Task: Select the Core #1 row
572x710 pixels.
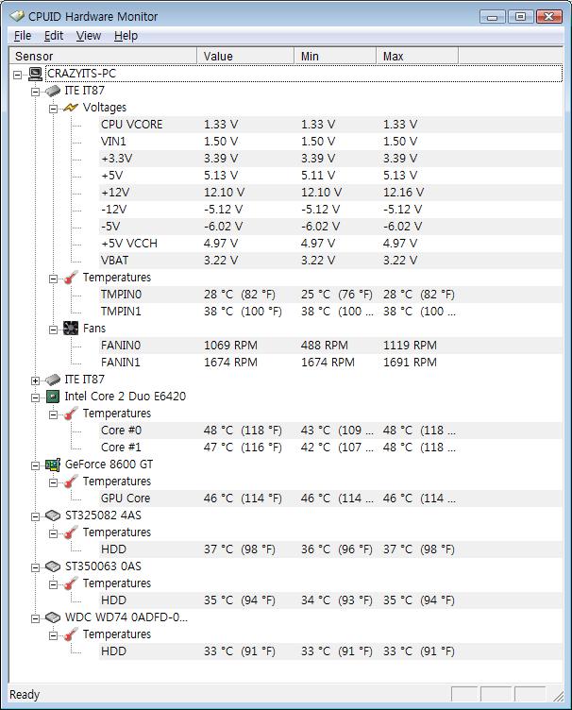Action: (330, 448)
